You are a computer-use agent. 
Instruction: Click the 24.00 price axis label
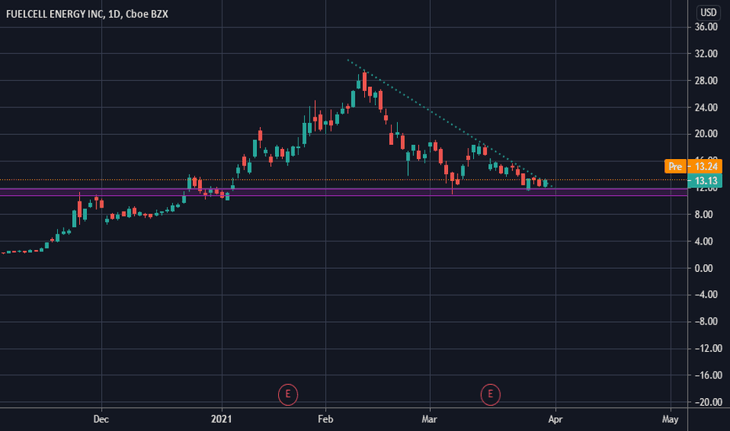(x=706, y=107)
